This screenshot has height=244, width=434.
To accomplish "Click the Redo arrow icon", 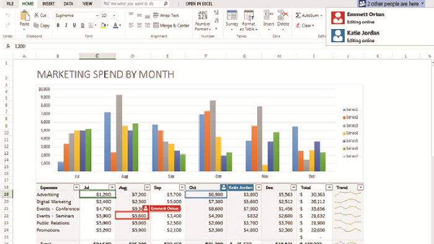I will click(7, 25).
